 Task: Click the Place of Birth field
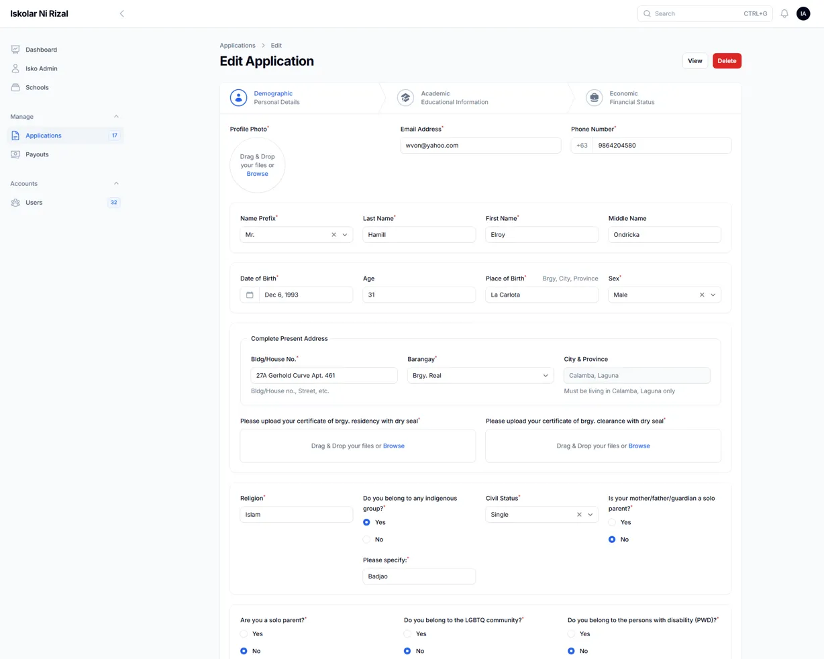tap(542, 295)
